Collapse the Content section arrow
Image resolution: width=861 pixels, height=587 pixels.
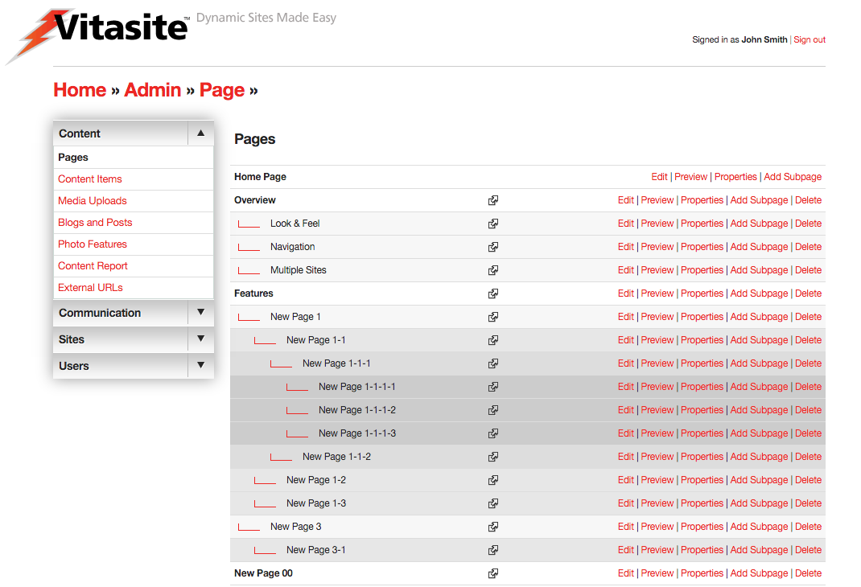(x=201, y=133)
